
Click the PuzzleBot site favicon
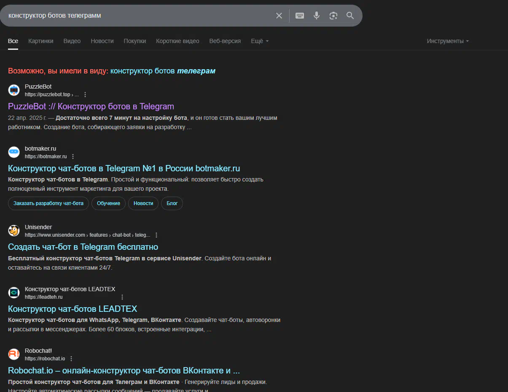[x=14, y=90]
